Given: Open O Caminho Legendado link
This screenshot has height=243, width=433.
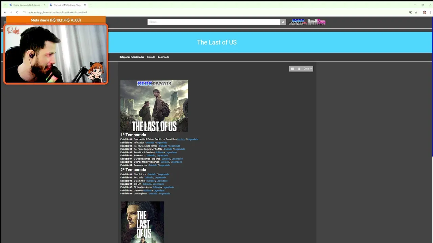Looking at the screenshot, I should point(162,181).
